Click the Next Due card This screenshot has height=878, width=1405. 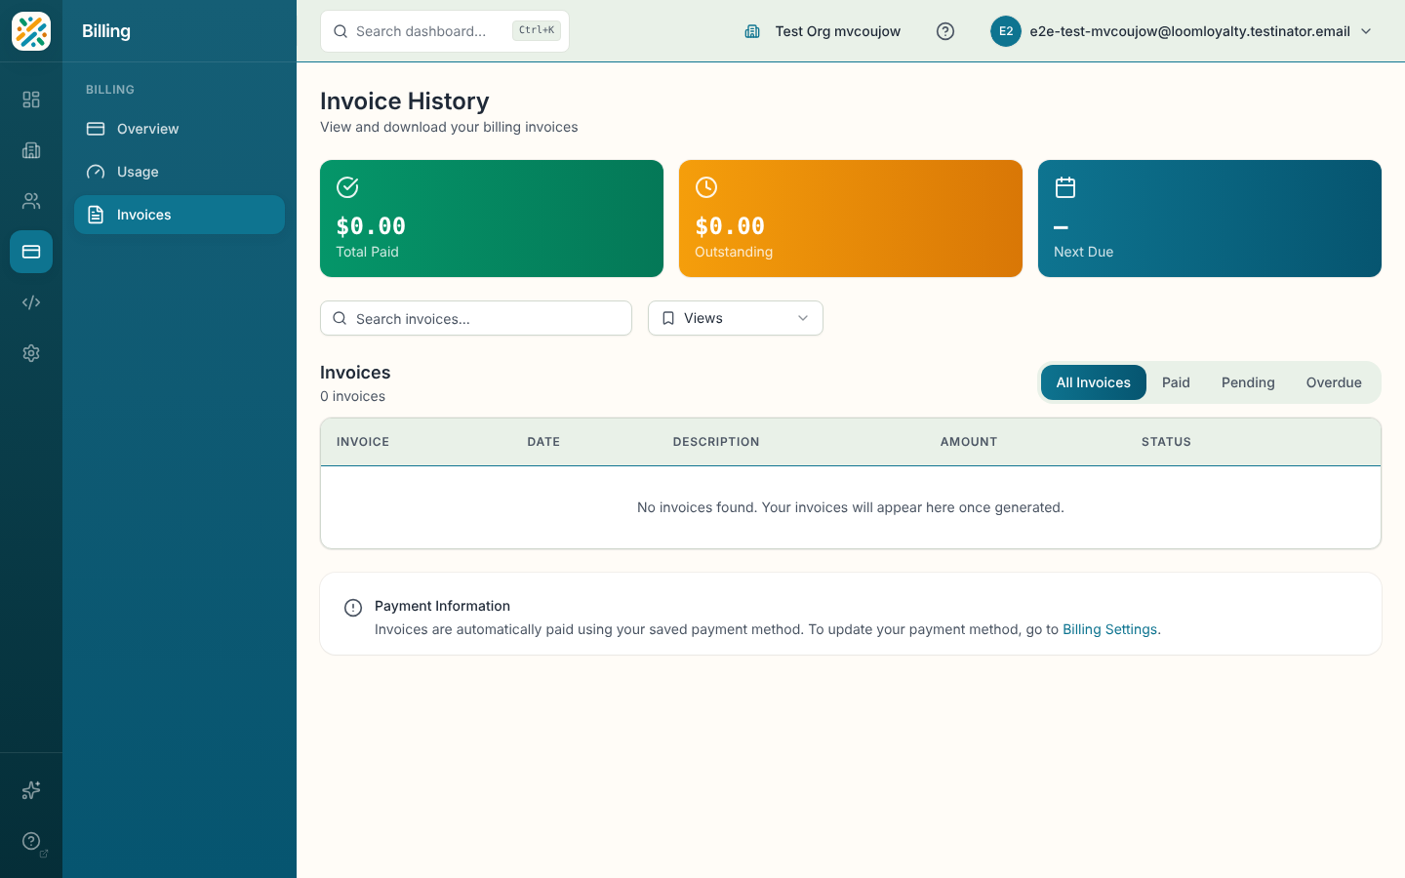pyautogui.click(x=1210, y=219)
